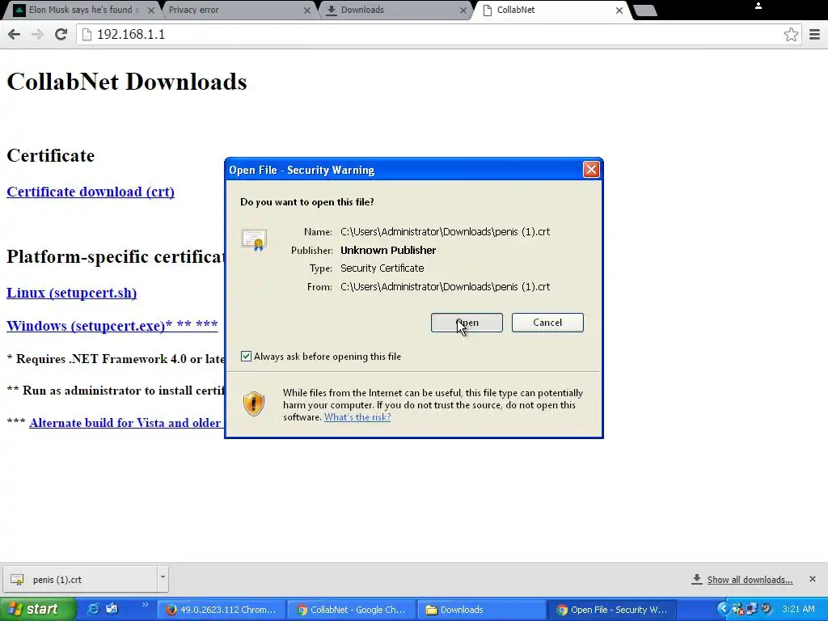
Task: Open the Certificate download (crt) link
Action: click(x=91, y=192)
